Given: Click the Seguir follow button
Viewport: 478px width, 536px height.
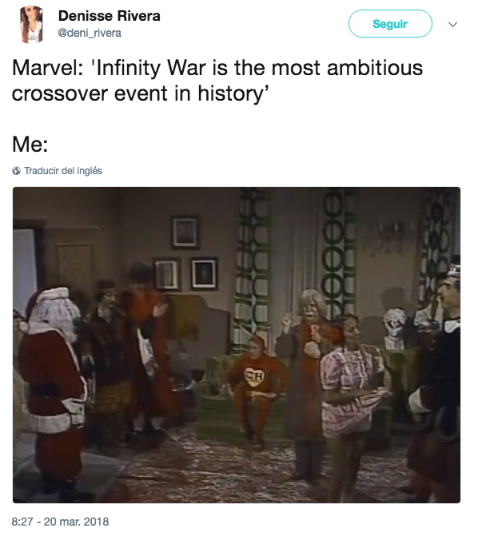Looking at the screenshot, I should pyautogui.click(x=390, y=24).
